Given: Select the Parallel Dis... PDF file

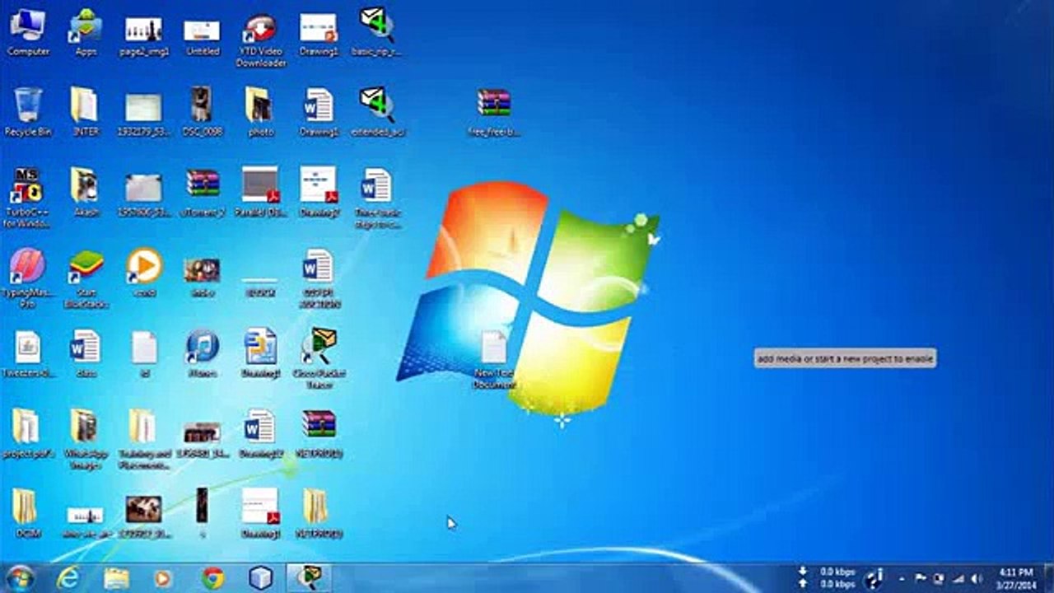Looking at the screenshot, I should pos(260,193).
